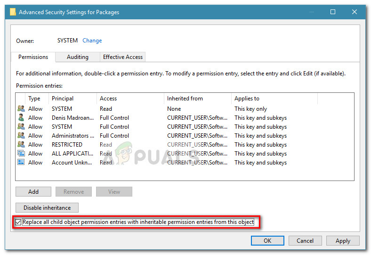Click the Account Unknown entry icon
371x255 pixels.
(x=21, y=163)
